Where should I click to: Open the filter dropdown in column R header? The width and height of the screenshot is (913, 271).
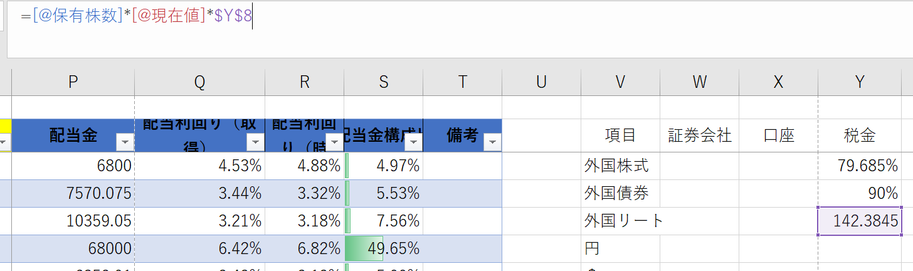tap(334, 143)
